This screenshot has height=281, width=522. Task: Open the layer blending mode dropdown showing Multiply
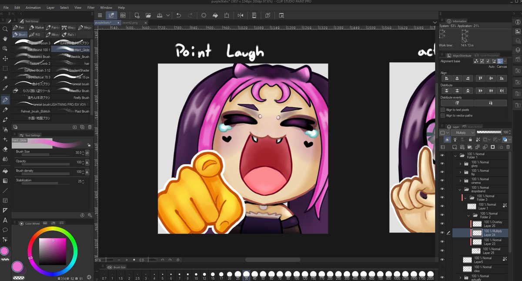463,133
